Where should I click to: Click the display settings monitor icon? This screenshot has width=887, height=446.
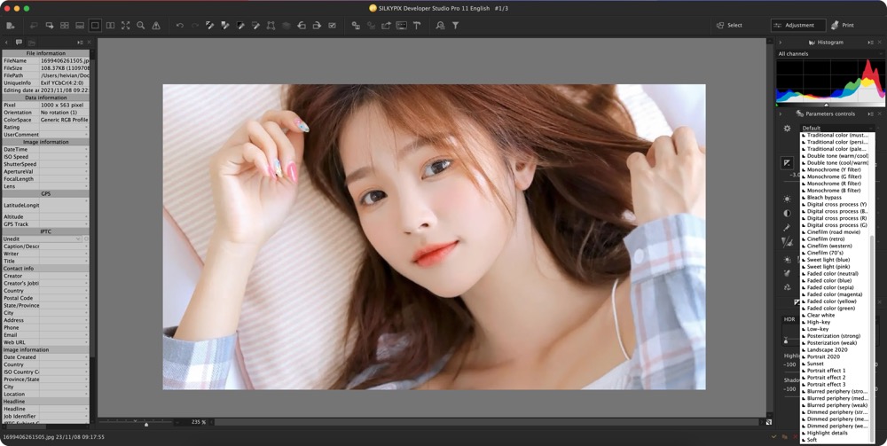pos(402,26)
